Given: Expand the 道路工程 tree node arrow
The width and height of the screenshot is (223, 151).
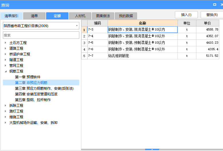Looking at the screenshot, I should (5, 48).
